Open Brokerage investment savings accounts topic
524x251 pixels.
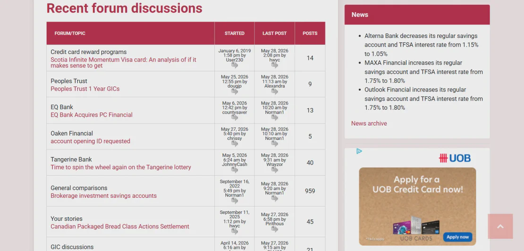pos(103,195)
